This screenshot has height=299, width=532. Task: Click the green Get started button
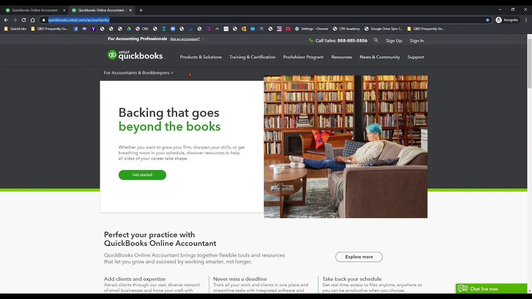click(142, 175)
